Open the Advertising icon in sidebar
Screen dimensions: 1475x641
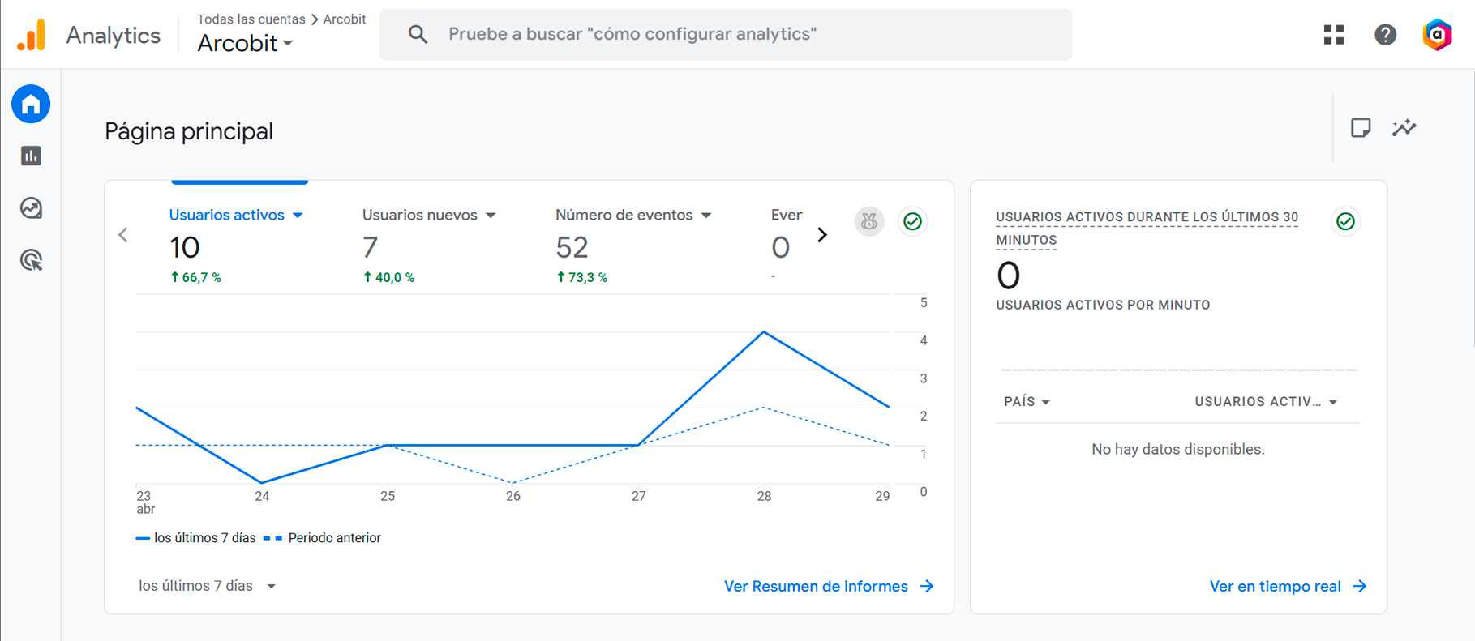coord(31,260)
